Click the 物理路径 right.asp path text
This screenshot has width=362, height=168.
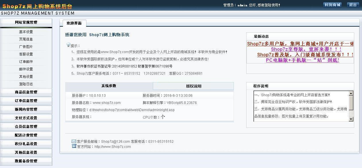[123, 110]
